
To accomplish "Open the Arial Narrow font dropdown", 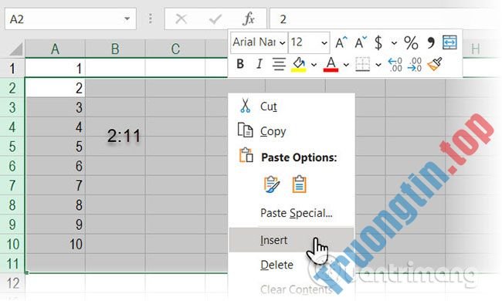I will (x=282, y=42).
